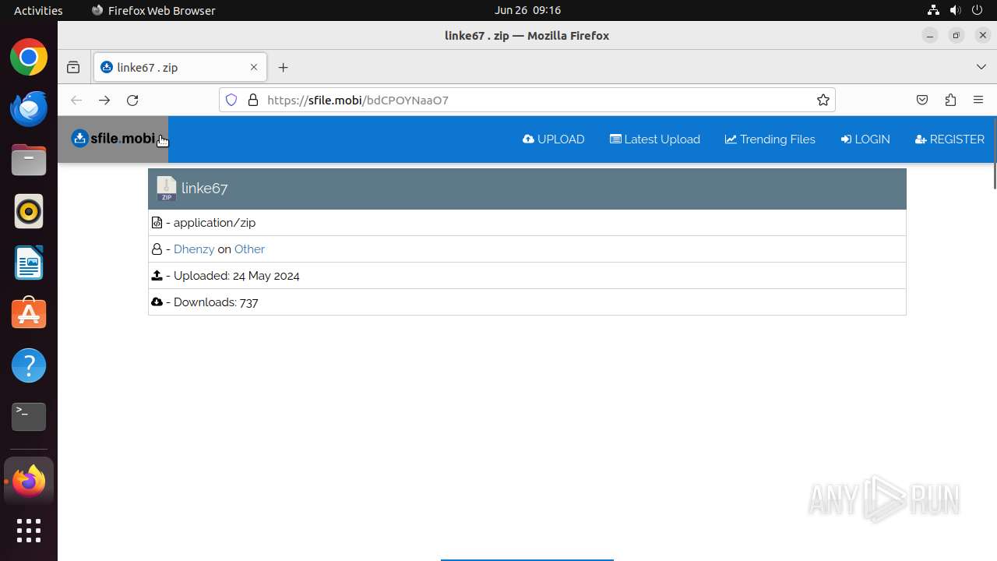Click the page vertical scrollbar
This screenshot has width=997, height=561.
coord(994,153)
